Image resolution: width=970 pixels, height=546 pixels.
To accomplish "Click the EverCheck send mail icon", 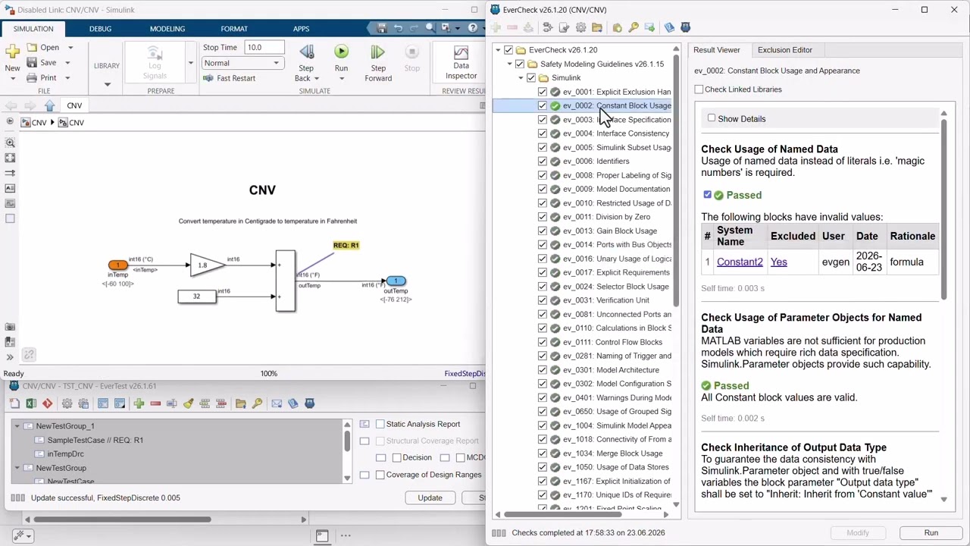I will pyautogui.click(x=649, y=27).
